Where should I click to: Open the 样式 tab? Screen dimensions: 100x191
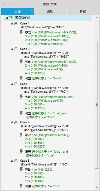click(x=83, y=11)
